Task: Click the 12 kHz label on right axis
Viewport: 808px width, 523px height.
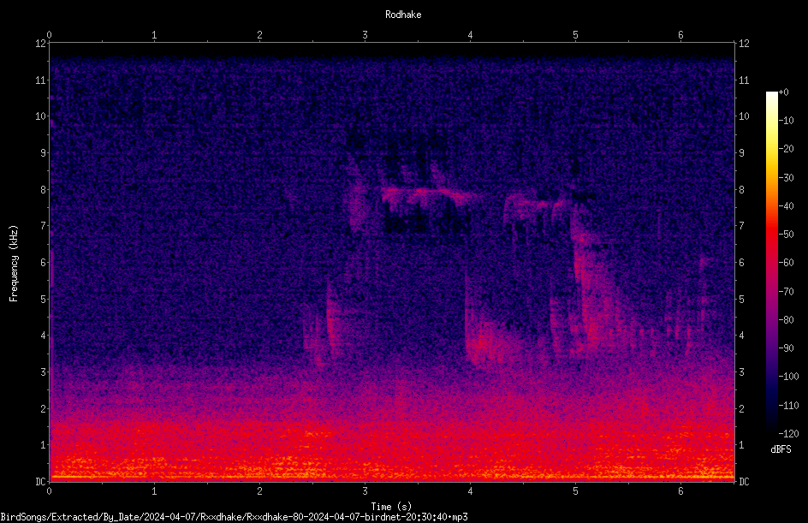Action: pyautogui.click(x=744, y=44)
